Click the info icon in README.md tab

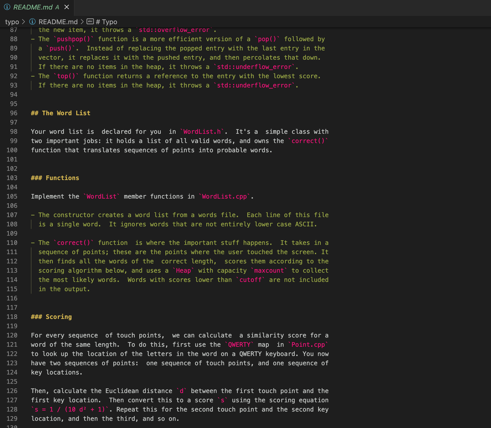pyautogui.click(x=7, y=7)
